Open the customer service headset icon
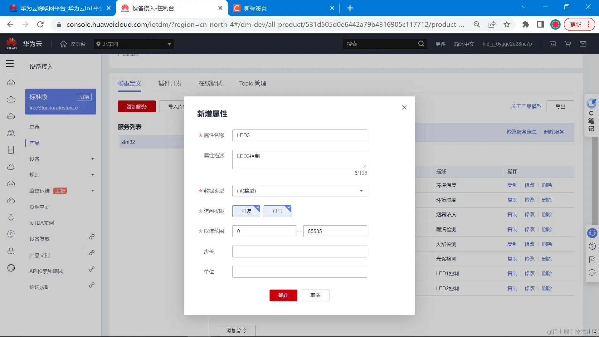Image resolution: width=599 pixels, height=337 pixels. [592, 233]
